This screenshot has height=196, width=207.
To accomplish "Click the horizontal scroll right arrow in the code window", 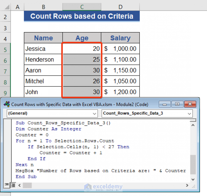I will [x=187, y=185].
